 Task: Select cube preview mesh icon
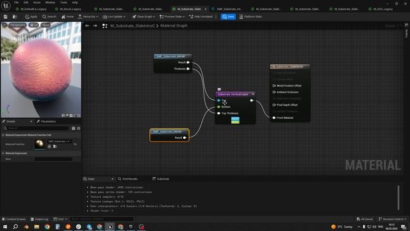(x=75, y=116)
